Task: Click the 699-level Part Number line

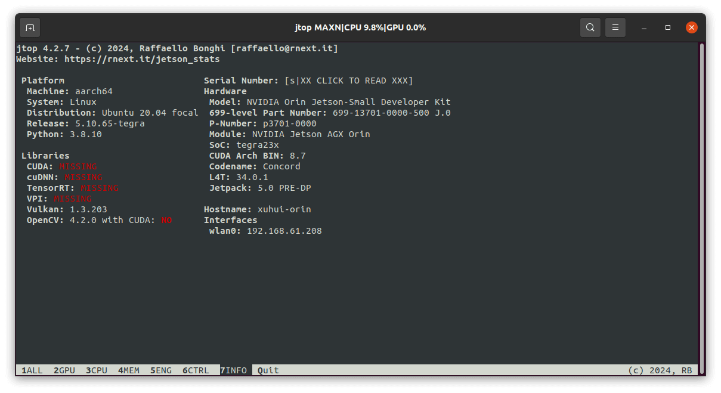Action: (x=330, y=113)
